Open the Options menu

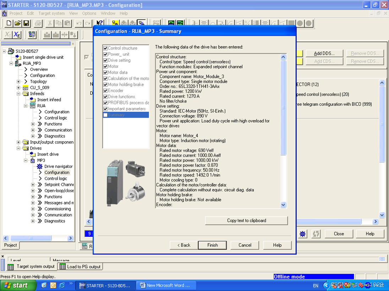(89, 13)
